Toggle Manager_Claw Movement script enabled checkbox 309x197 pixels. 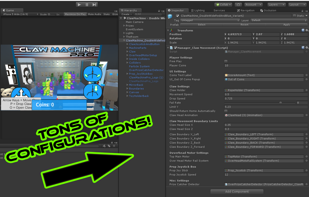(x=175, y=48)
